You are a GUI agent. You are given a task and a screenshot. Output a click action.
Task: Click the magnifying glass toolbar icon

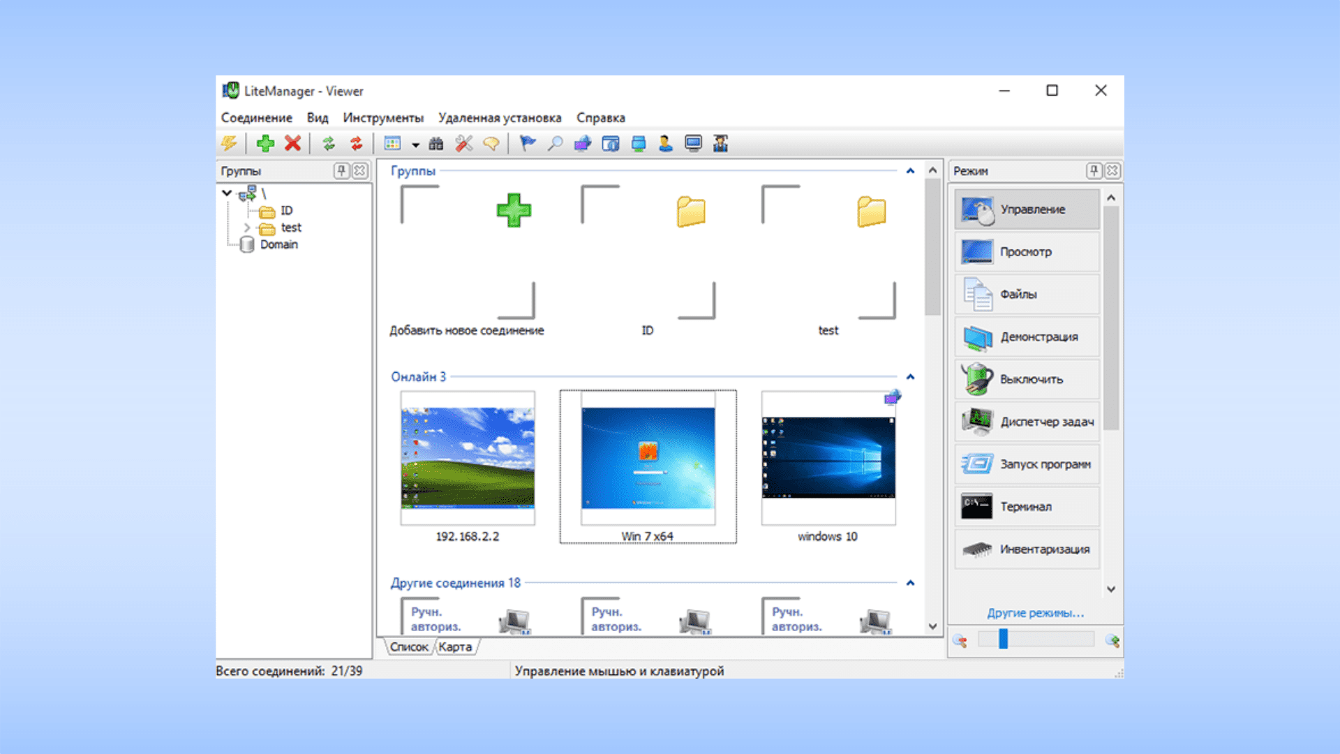(x=555, y=144)
